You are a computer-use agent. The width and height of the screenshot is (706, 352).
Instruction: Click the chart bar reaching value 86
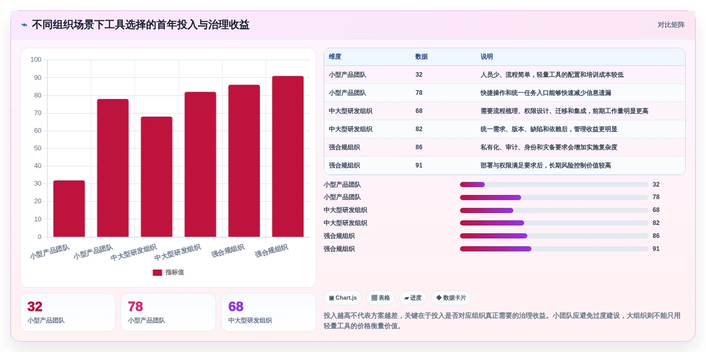click(x=244, y=161)
